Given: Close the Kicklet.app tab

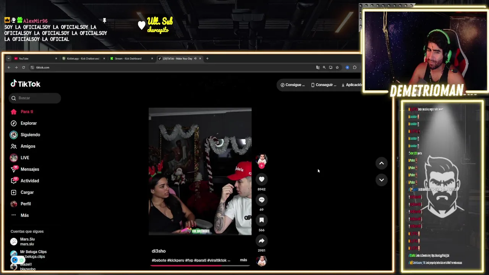Looking at the screenshot, I should (104, 58).
